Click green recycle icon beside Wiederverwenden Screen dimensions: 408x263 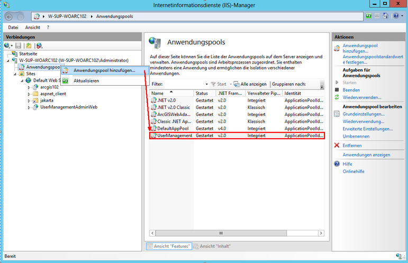tap(337, 97)
